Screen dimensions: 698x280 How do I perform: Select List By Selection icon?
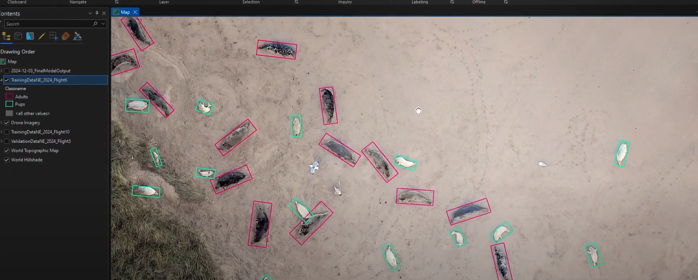point(30,36)
